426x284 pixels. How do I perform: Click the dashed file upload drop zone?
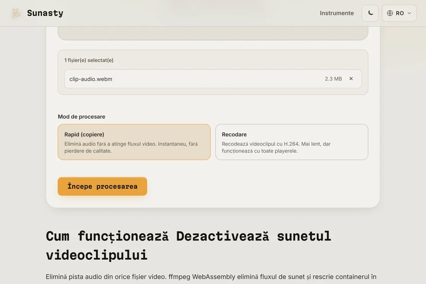coord(213,33)
